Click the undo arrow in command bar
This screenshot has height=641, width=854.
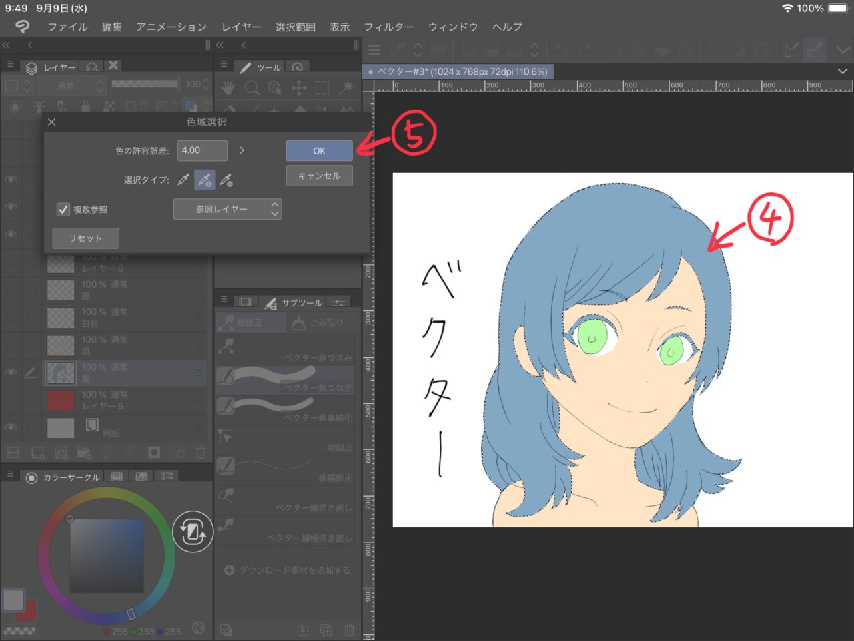click(x=561, y=50)
